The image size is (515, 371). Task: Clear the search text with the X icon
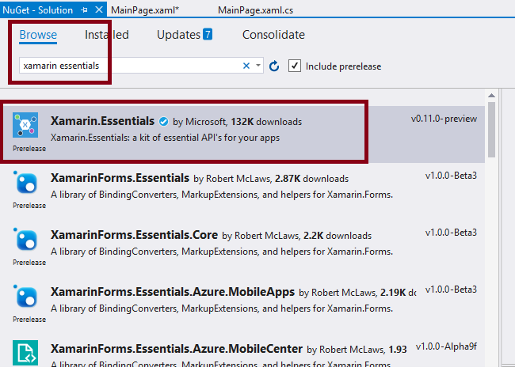click(246, 66)
